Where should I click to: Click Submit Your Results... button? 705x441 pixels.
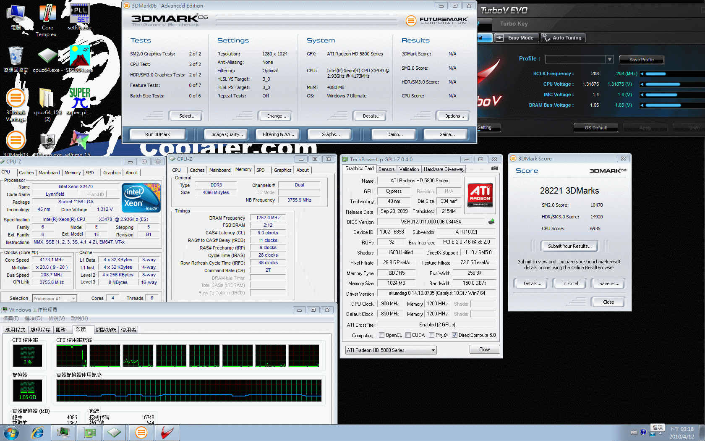click(x=569, y=246)
